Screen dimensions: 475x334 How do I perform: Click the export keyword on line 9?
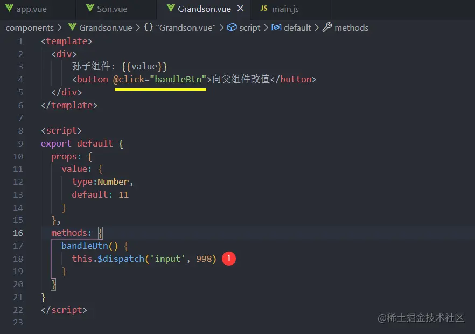56,143
